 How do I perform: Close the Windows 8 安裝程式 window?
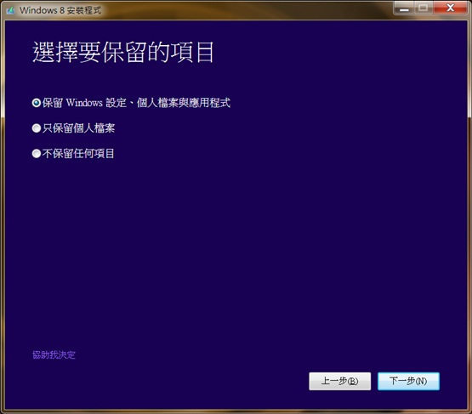(450, 8)
